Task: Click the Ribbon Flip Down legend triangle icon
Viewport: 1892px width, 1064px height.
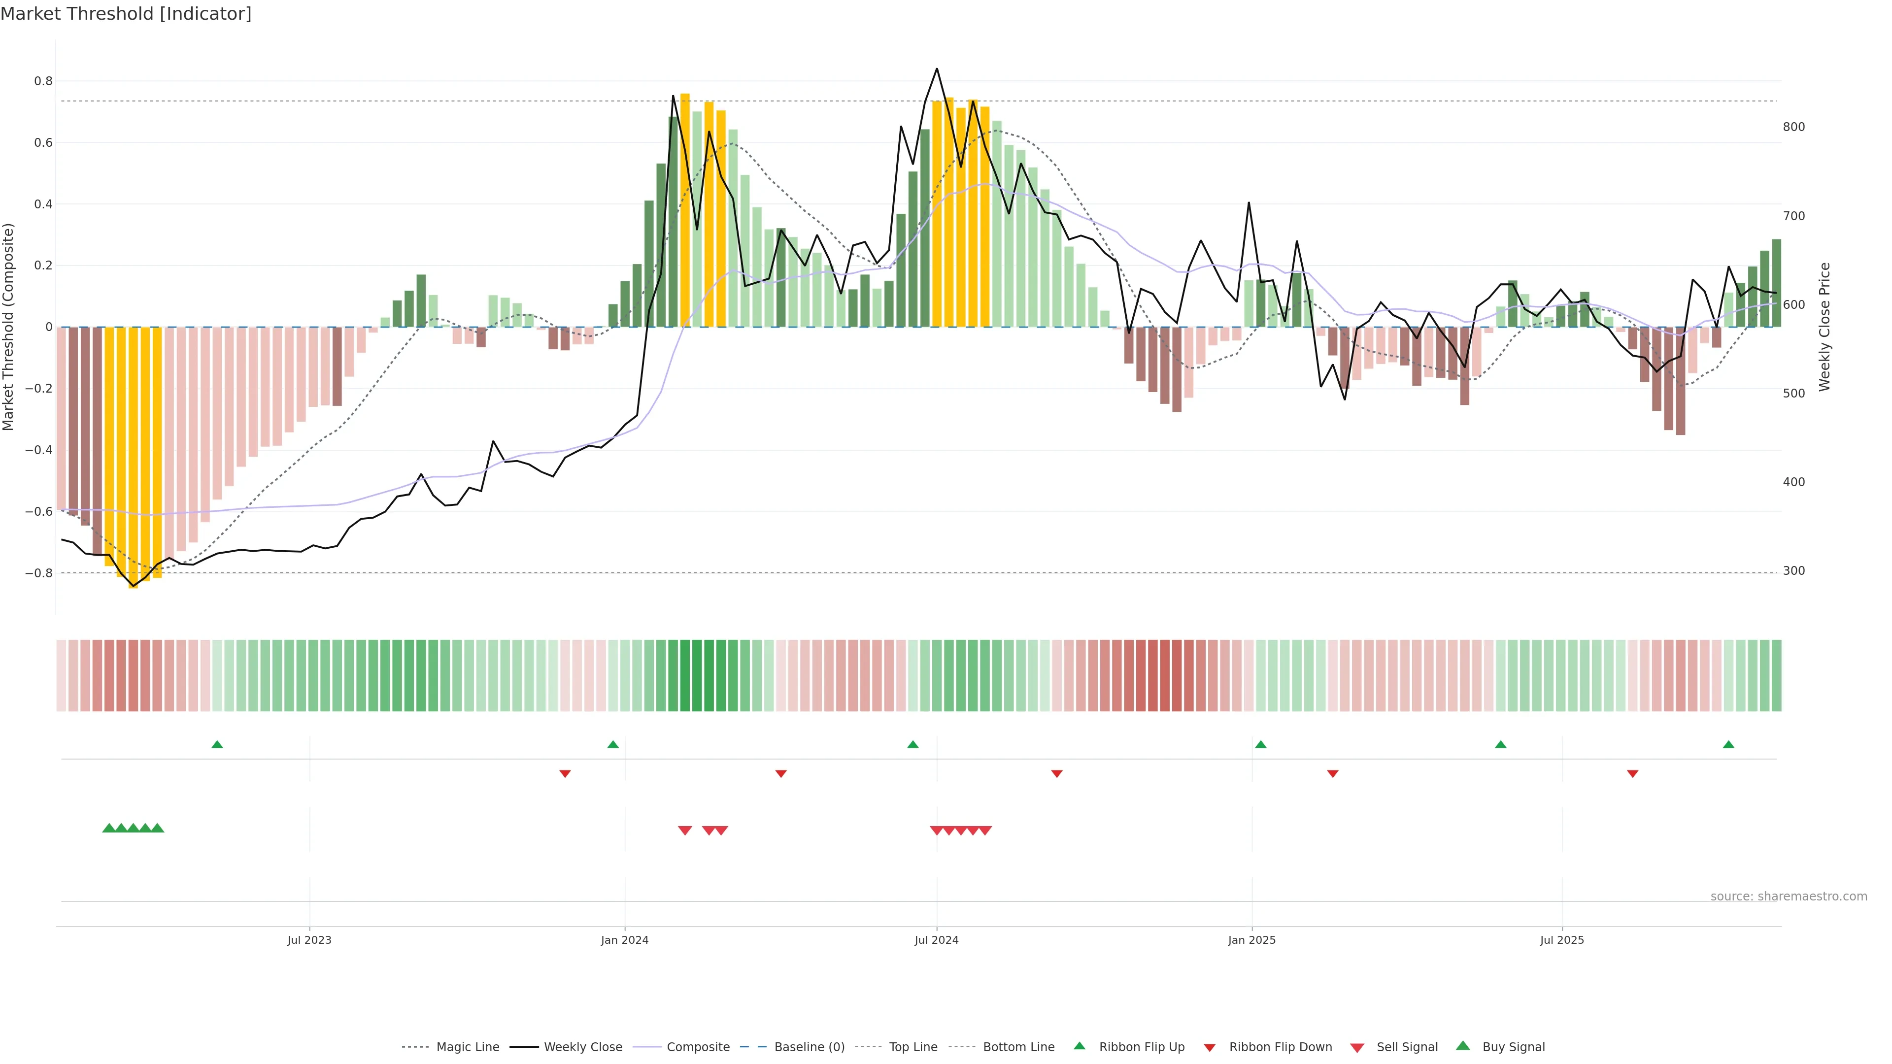Action: click(x=1210, y=1047)
